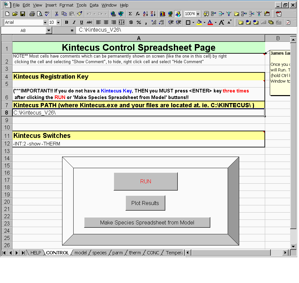Switch to the HELP sheet tab
This screenshot has width=299, height=283.
click(36, 253)
